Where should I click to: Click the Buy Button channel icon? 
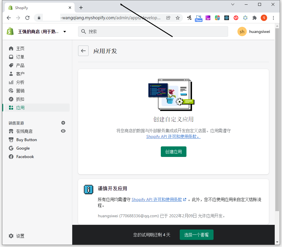click(x=11, y=140)
